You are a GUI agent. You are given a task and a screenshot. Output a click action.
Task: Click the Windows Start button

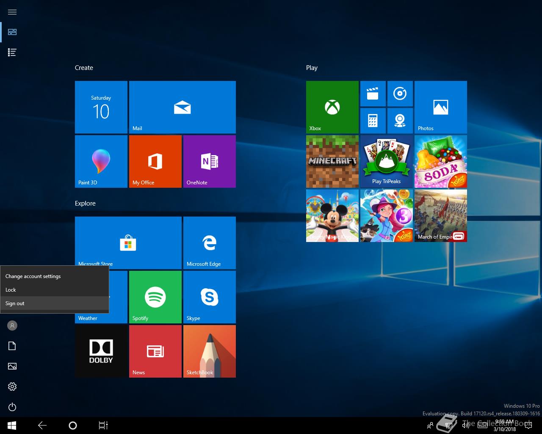click(x=12, y=426)
